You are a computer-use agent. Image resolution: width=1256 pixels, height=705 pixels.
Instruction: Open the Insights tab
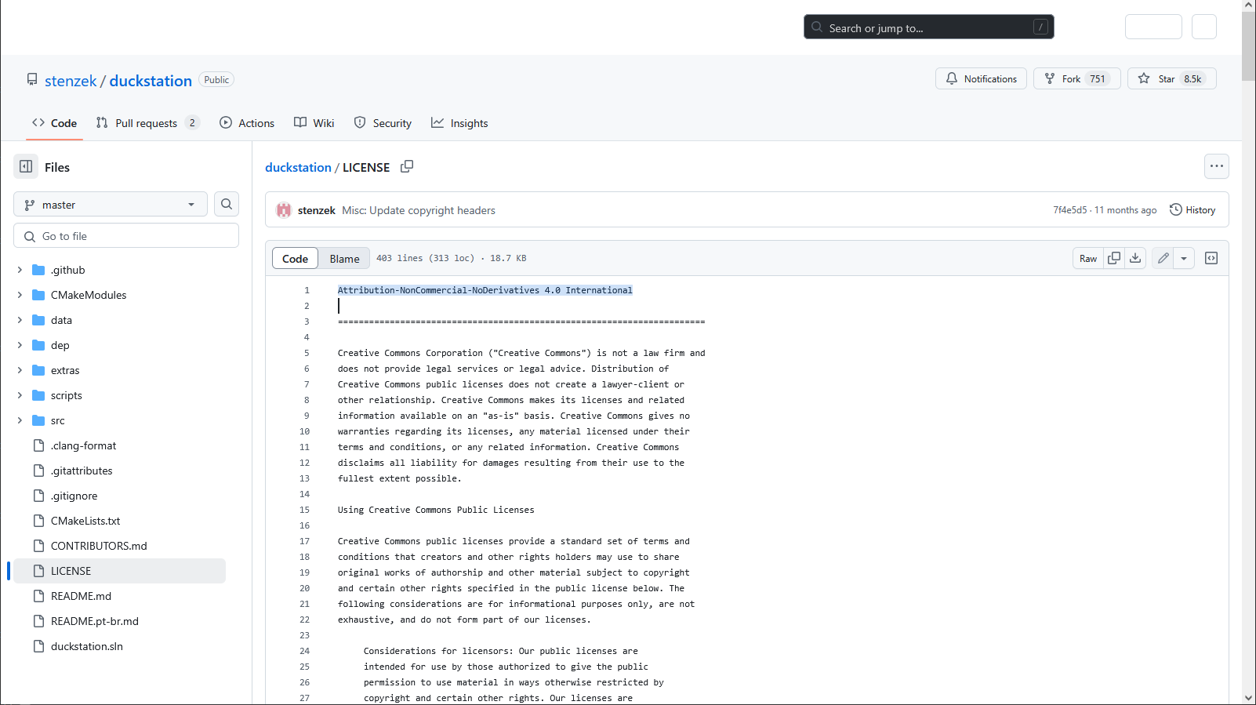tap(459, 123)
